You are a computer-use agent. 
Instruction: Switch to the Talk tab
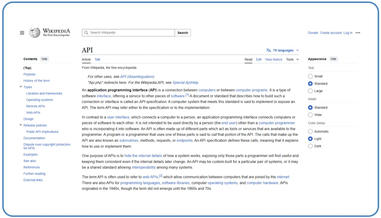pyautogui.click(x=97, y=59)
